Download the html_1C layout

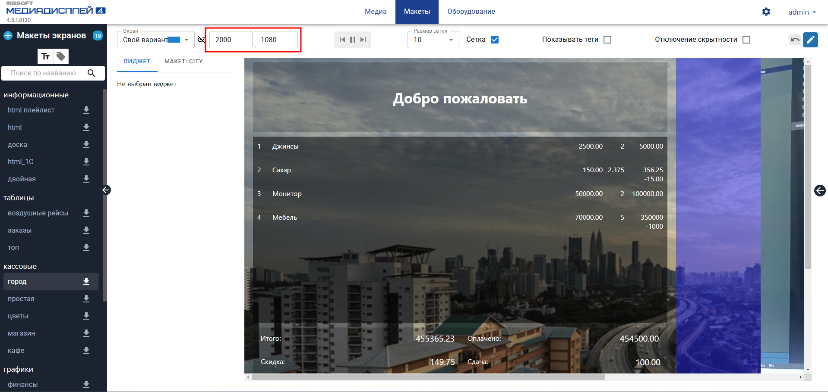[x=86, y=162]
